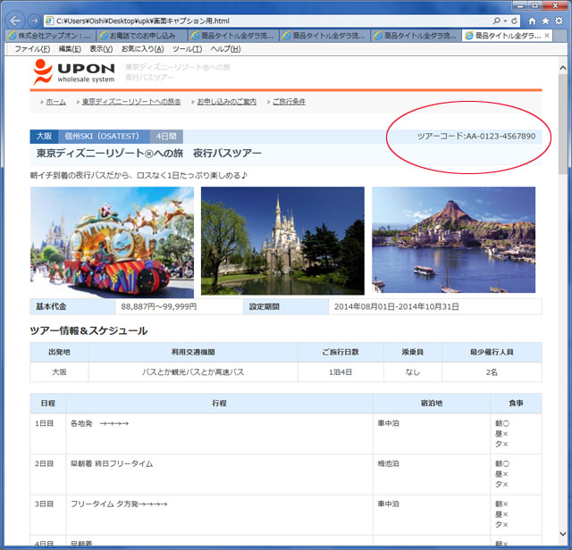Open the 東京ディズニーリゾートへの旅 link
572x550 pixels.
pos(131,102)
